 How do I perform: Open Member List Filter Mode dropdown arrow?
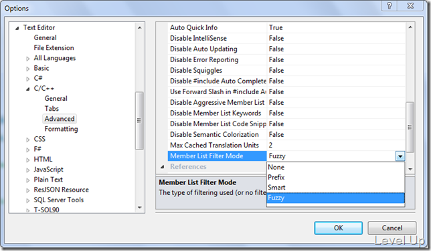coord(400,156)
